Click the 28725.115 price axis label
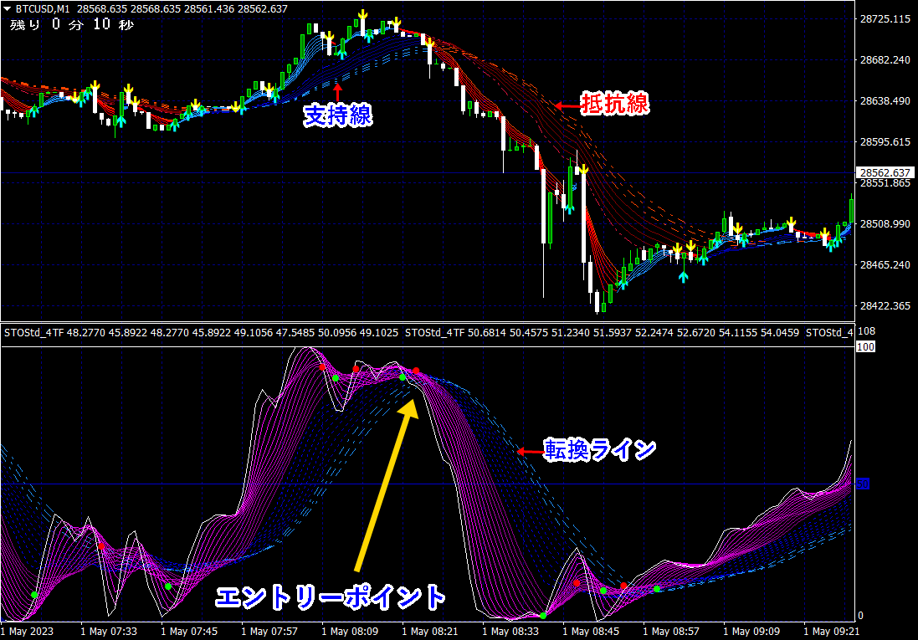 (x=884, y=19)
